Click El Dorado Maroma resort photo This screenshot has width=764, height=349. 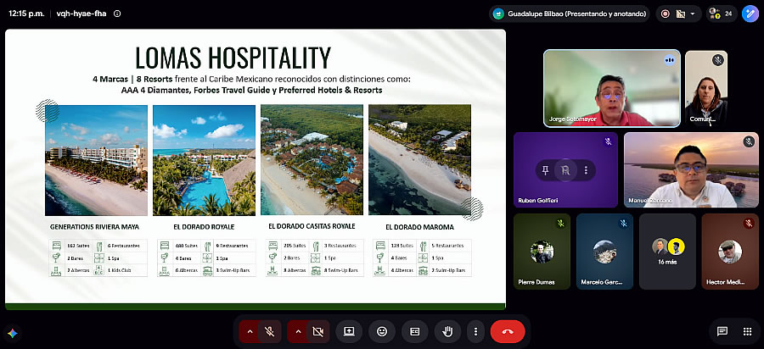(419, 160)
